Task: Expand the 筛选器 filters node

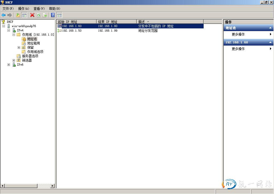Action: 14,61
